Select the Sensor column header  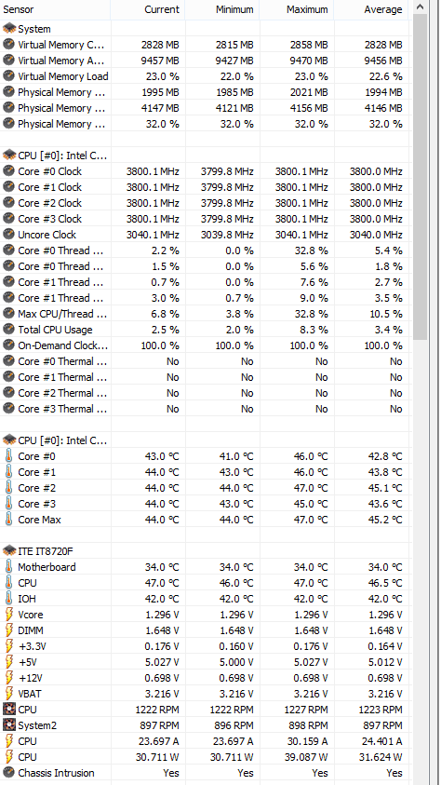point(55,9)
